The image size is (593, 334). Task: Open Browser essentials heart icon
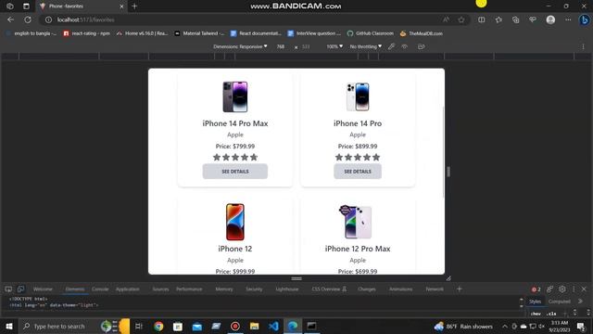click(x=533, y=19)
